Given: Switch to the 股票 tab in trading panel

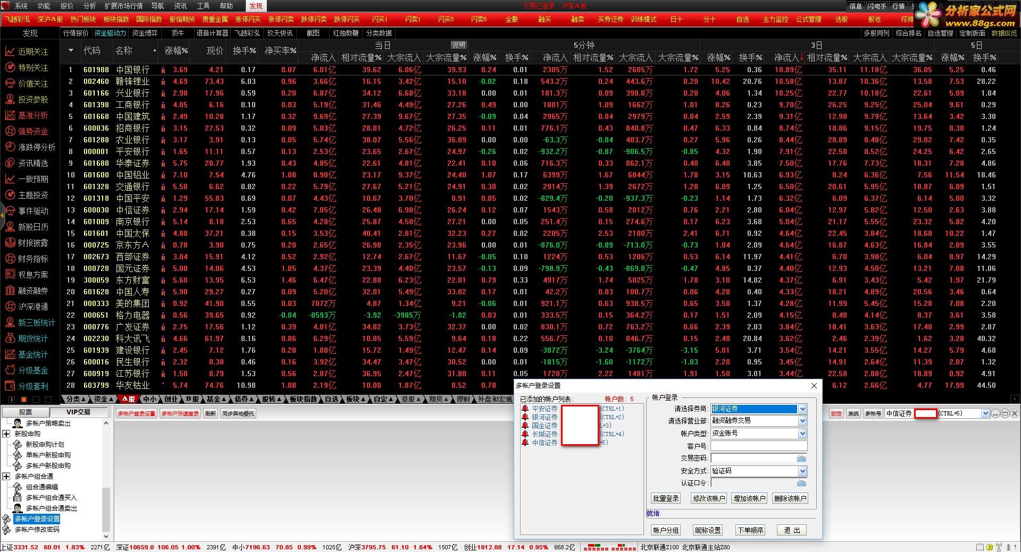Looking at the screenshot, I should click(26, 412).
